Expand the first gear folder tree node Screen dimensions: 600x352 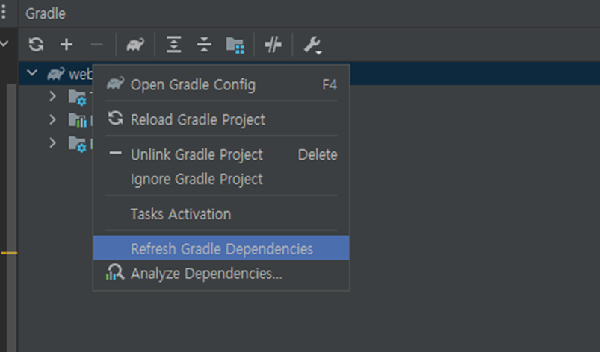click(53, 96)
